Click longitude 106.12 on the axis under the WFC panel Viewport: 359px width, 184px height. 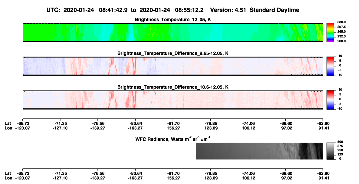point(248,178)
